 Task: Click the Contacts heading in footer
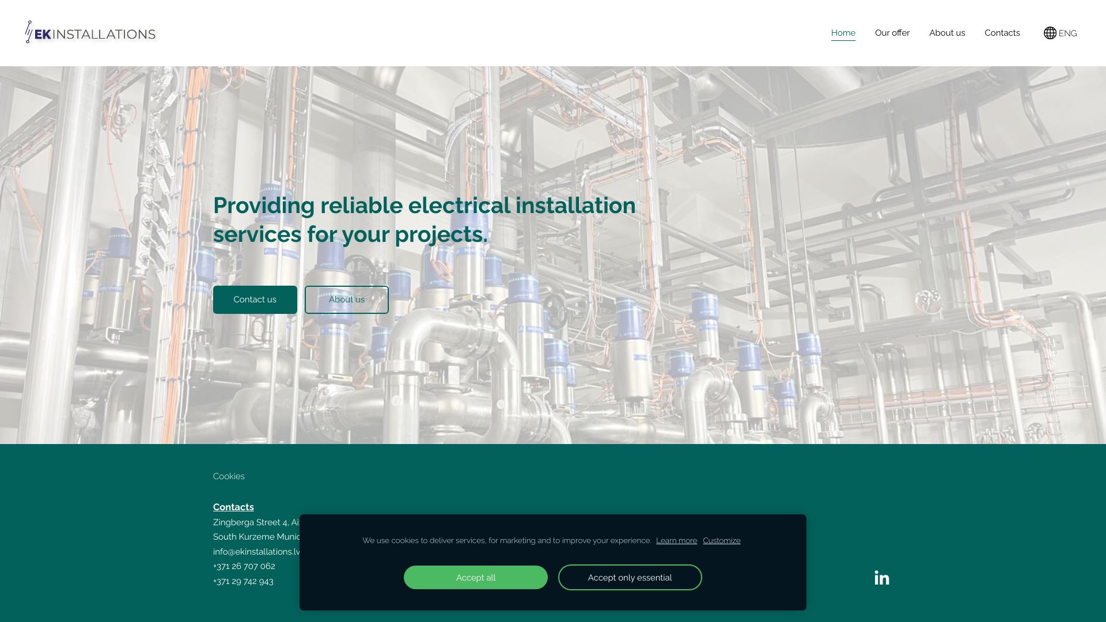[233, 507]
